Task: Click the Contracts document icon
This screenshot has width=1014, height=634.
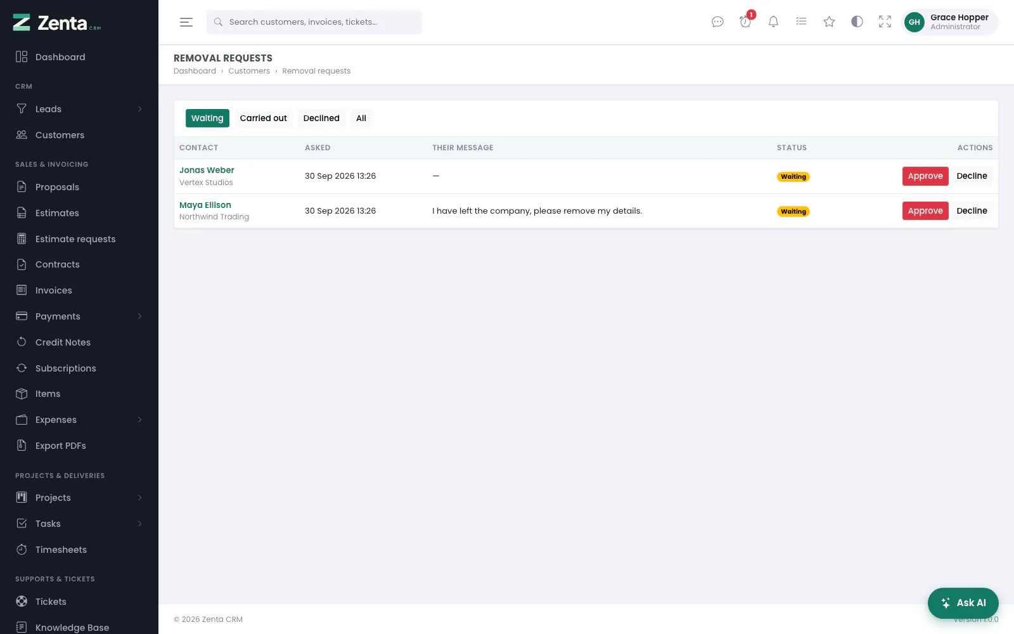Action: point(22,264)
